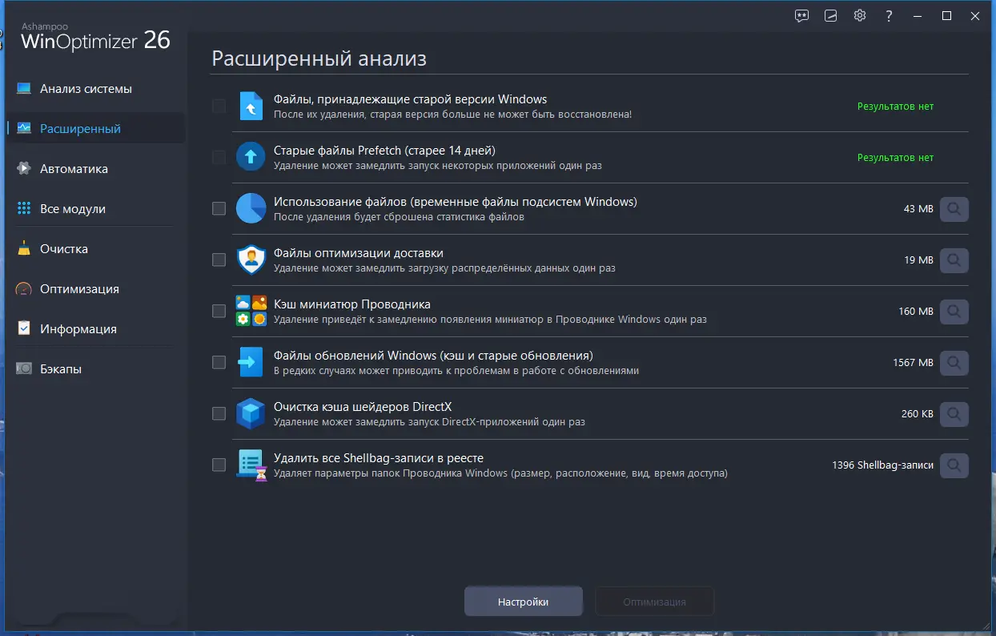Switch to Автоматика section
Screen dimensions: 996x636
click(x=94, y=169)
